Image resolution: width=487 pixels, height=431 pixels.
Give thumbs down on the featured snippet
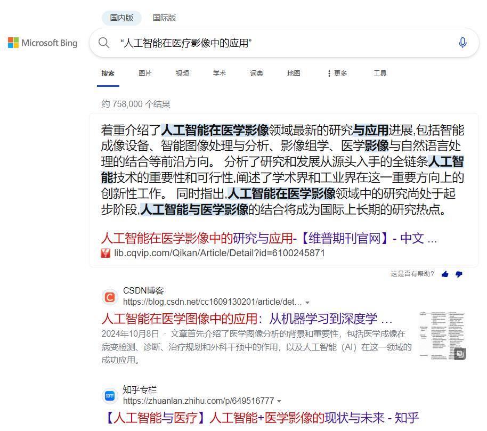click(x=459, y=273)
